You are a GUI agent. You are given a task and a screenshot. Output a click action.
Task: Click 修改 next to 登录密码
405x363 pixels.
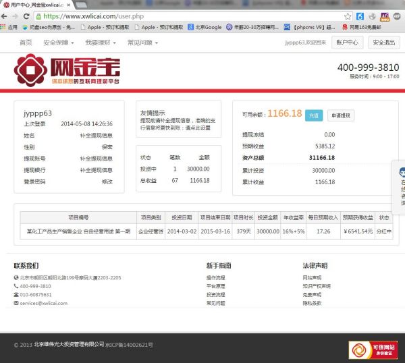107,181
